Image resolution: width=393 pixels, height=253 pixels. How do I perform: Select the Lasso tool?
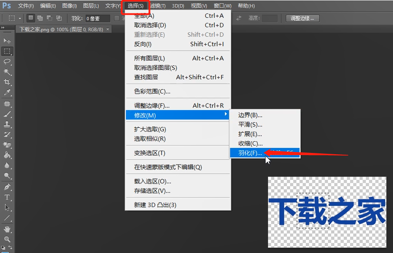click(x=6, y=62)
